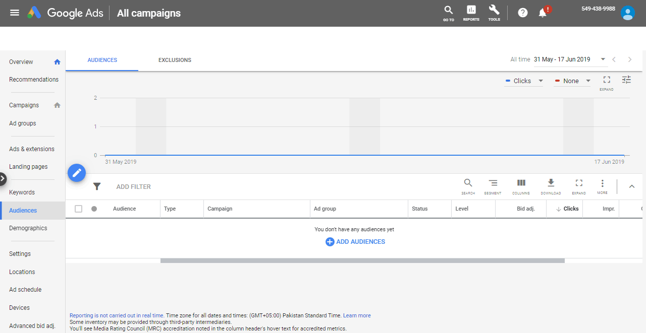
Task: Click the help question mark icon
Action: [x=523, y=13]
